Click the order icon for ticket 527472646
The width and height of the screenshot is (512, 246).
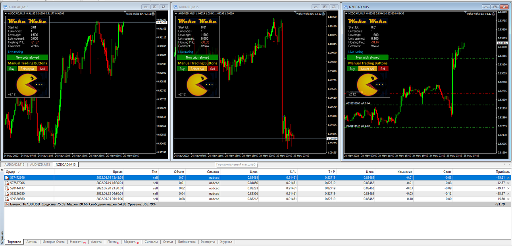7,178
